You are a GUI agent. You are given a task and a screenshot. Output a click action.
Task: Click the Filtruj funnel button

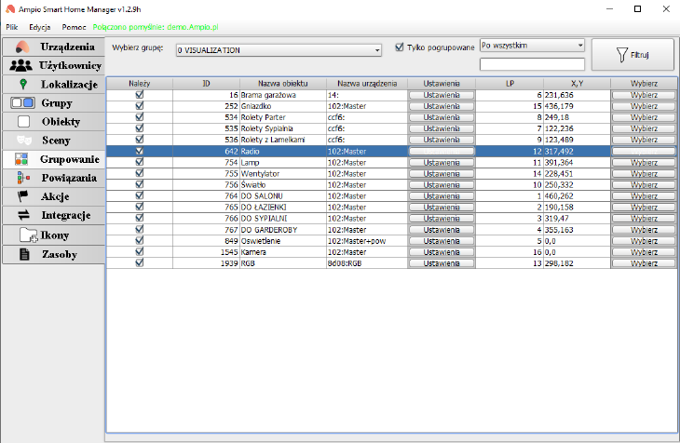pos(632,55)
